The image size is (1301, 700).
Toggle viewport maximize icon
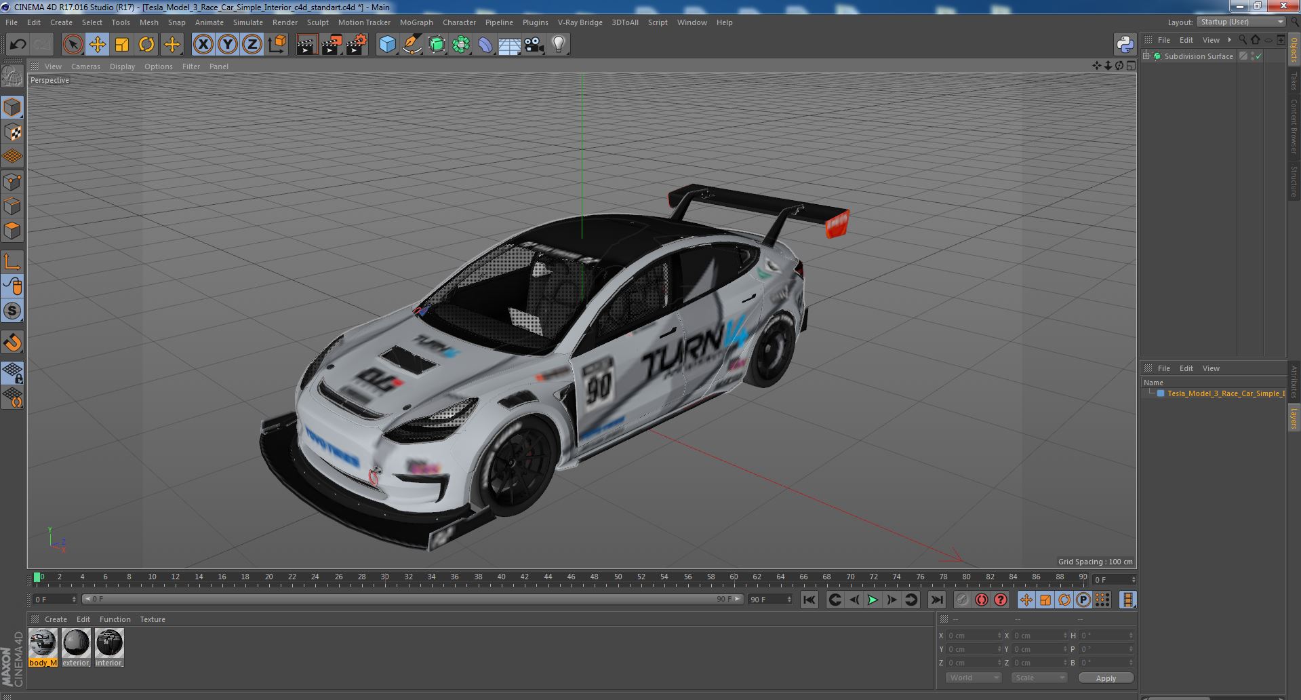[x=1131, y=66]
